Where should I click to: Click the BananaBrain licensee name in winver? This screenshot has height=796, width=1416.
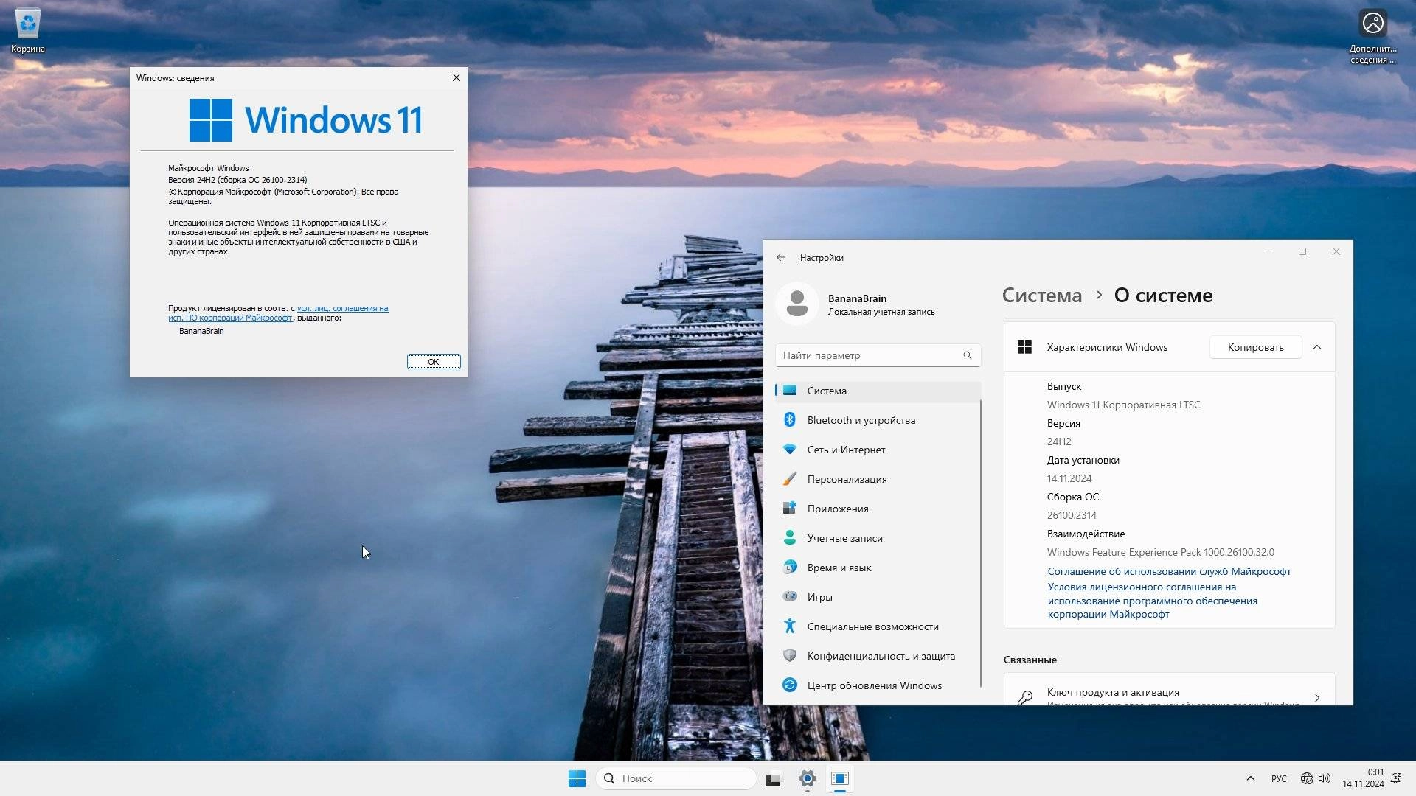click(x=201, y=331)
